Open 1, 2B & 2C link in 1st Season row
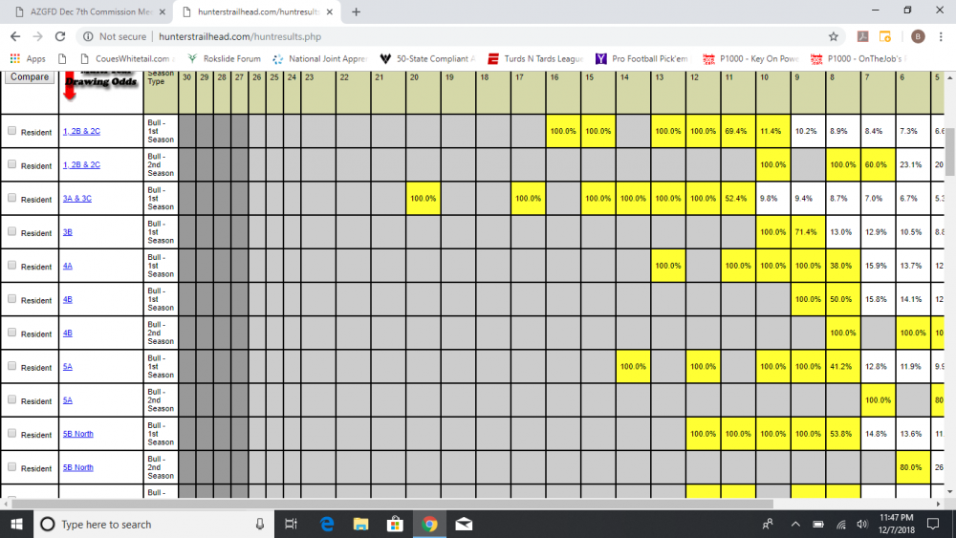Viewport: 956px width, 538px height. pyautogui.click(x=81, y=131)
